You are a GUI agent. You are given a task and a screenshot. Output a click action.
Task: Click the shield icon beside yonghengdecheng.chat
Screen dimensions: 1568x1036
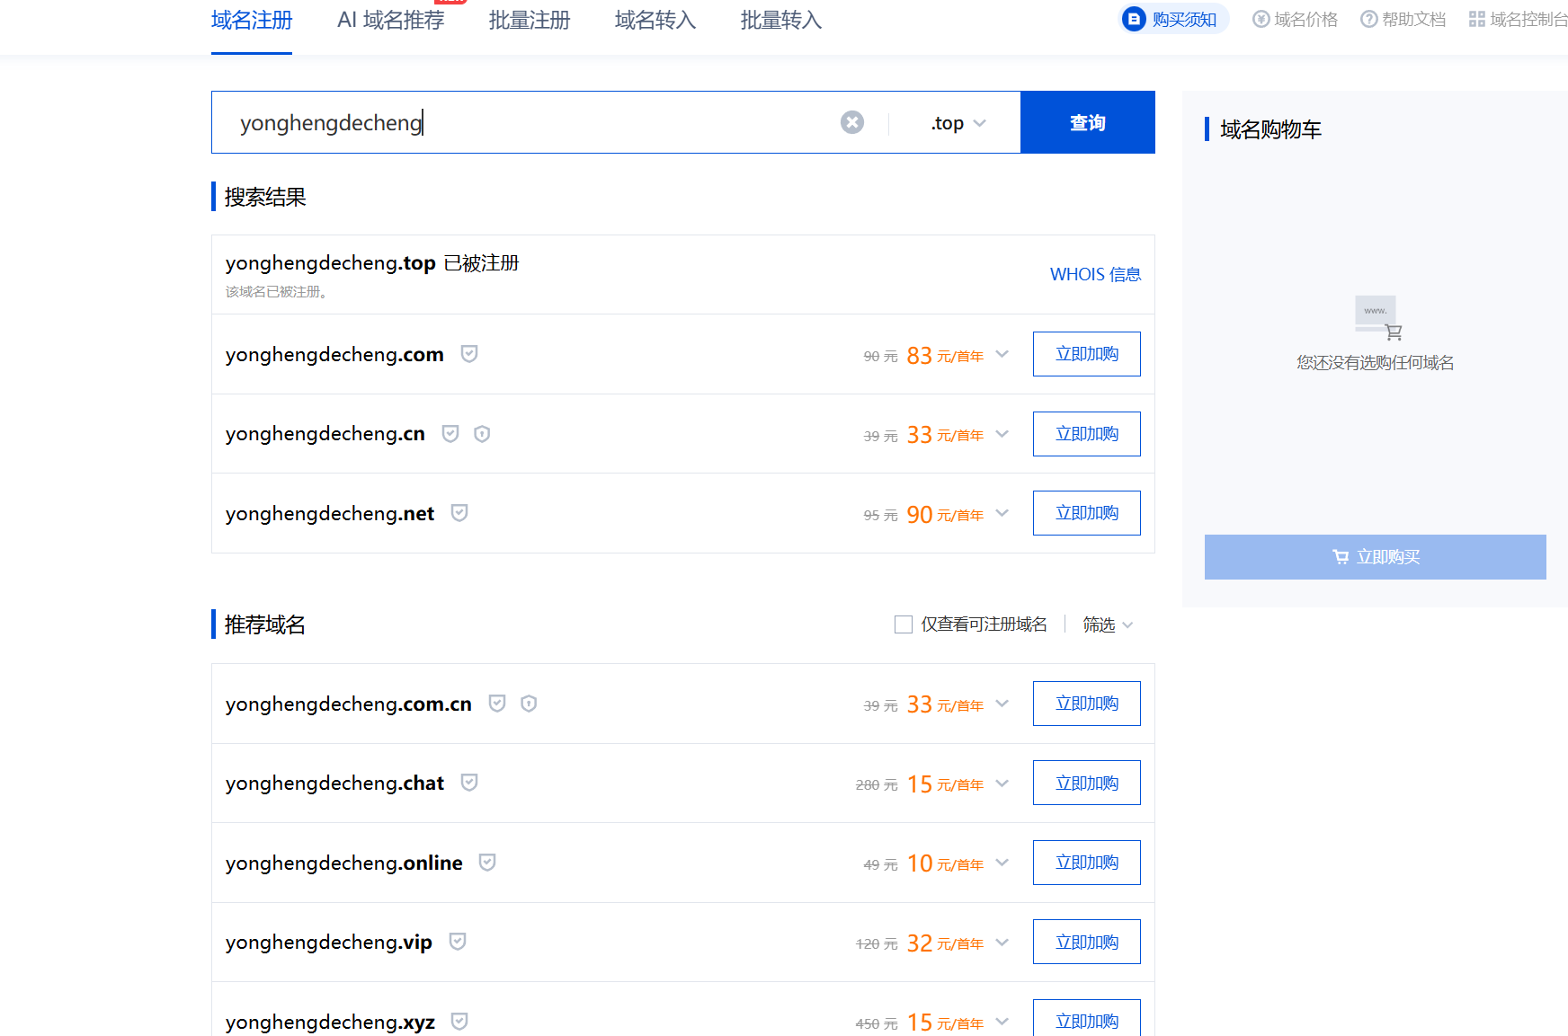(x=468, y=783)
